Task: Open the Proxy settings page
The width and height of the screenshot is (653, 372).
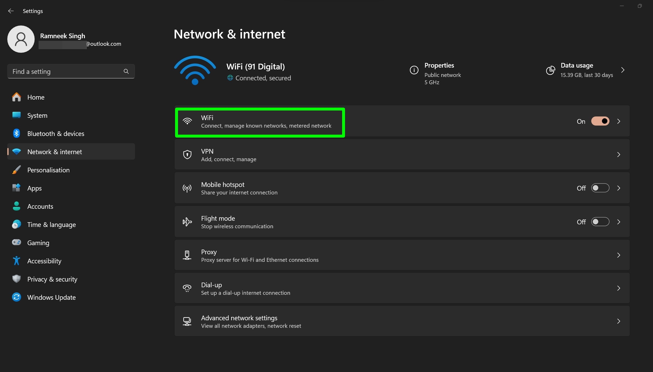Action: click(x=402, y=255)
